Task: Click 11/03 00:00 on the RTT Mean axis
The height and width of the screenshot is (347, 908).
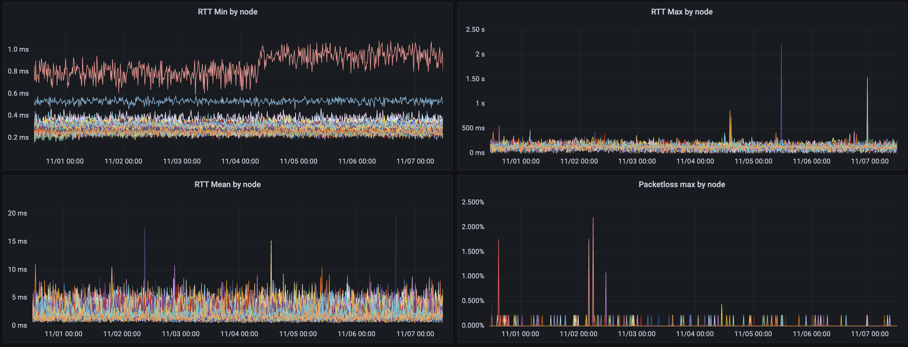Action: coord(181,334)
